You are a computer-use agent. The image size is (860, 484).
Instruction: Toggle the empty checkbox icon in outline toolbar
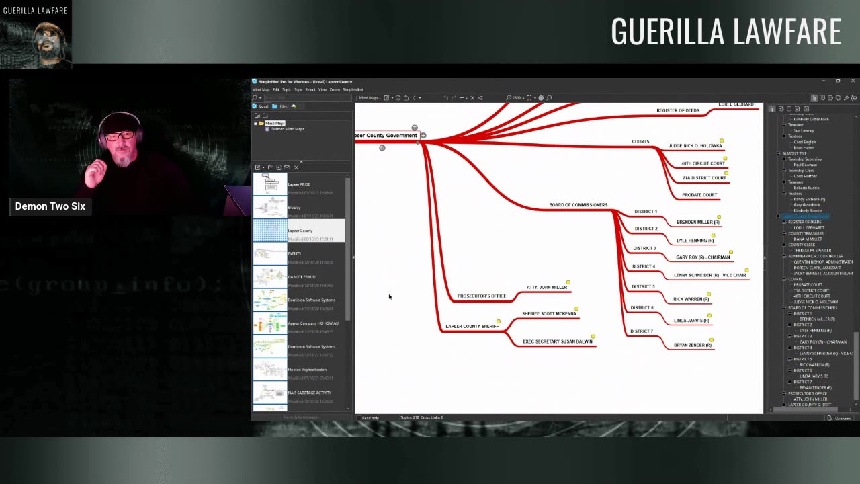click(x=789, y=109)
